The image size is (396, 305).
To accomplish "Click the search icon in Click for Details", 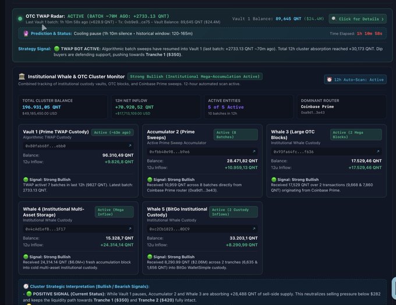I will [x=334, y=19].
